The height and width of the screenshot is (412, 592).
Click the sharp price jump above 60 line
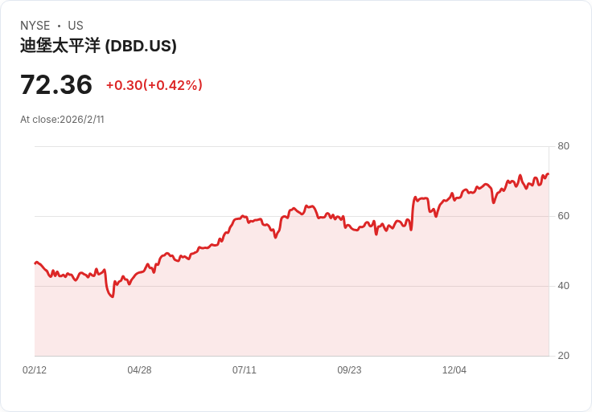pyautogui.click(x=413, y=213)
